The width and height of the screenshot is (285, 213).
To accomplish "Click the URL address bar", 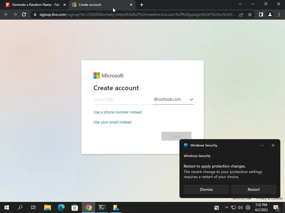I will 137,14.
